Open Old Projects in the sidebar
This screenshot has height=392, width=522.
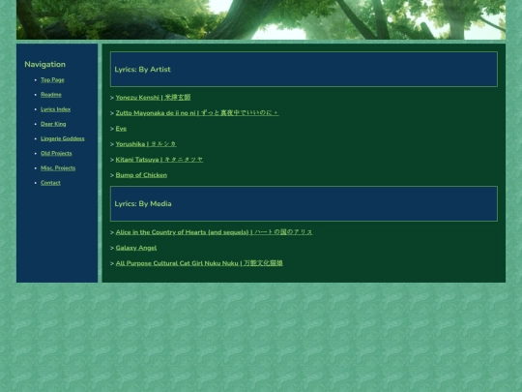pyautogui.click(x=56, y=153)
